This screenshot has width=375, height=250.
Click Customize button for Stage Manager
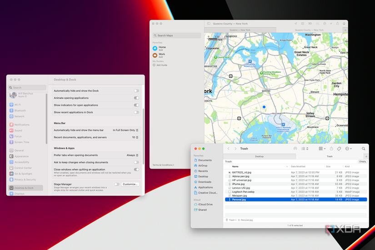point(130,184)
